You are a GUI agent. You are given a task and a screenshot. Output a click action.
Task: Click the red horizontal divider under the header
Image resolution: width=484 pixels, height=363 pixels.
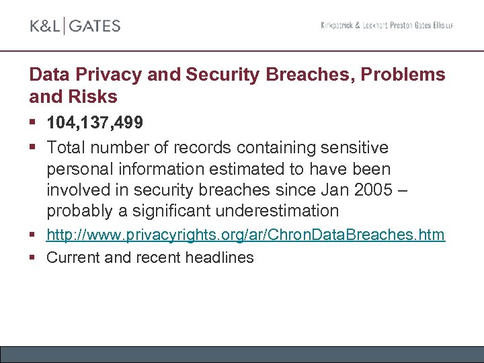pyautogui.click(x=242, y=51)
